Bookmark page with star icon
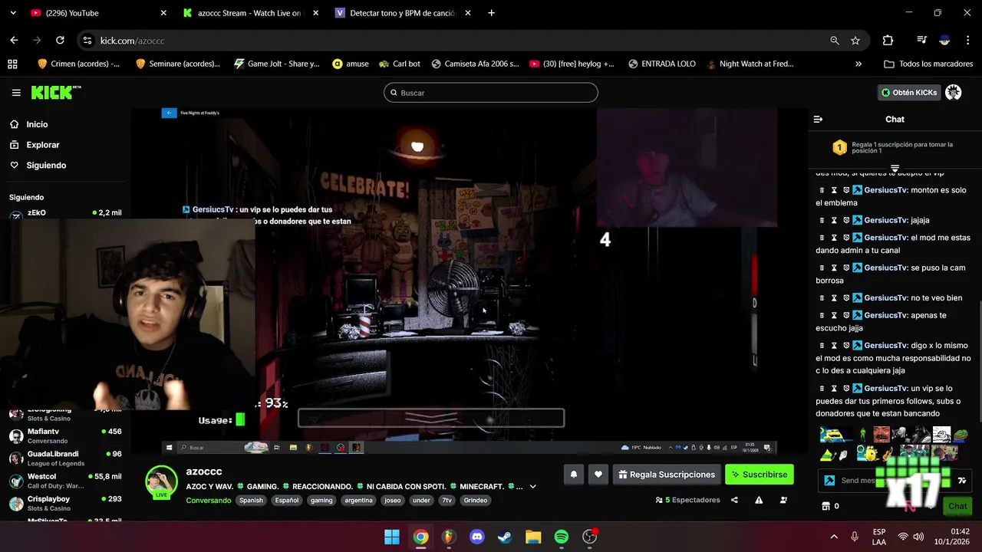The width and height of the screenshot is (982, 552). (x=855, y=41)
